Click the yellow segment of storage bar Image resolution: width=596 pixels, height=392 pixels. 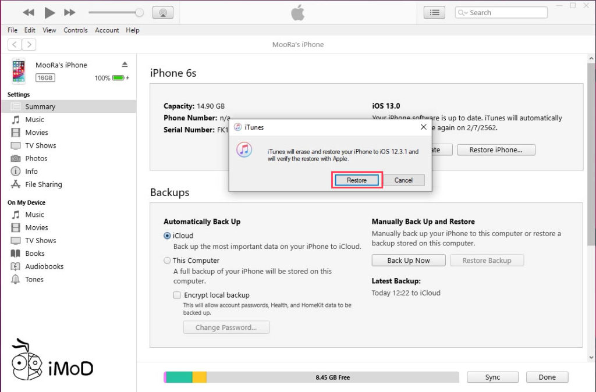[200, 377]
